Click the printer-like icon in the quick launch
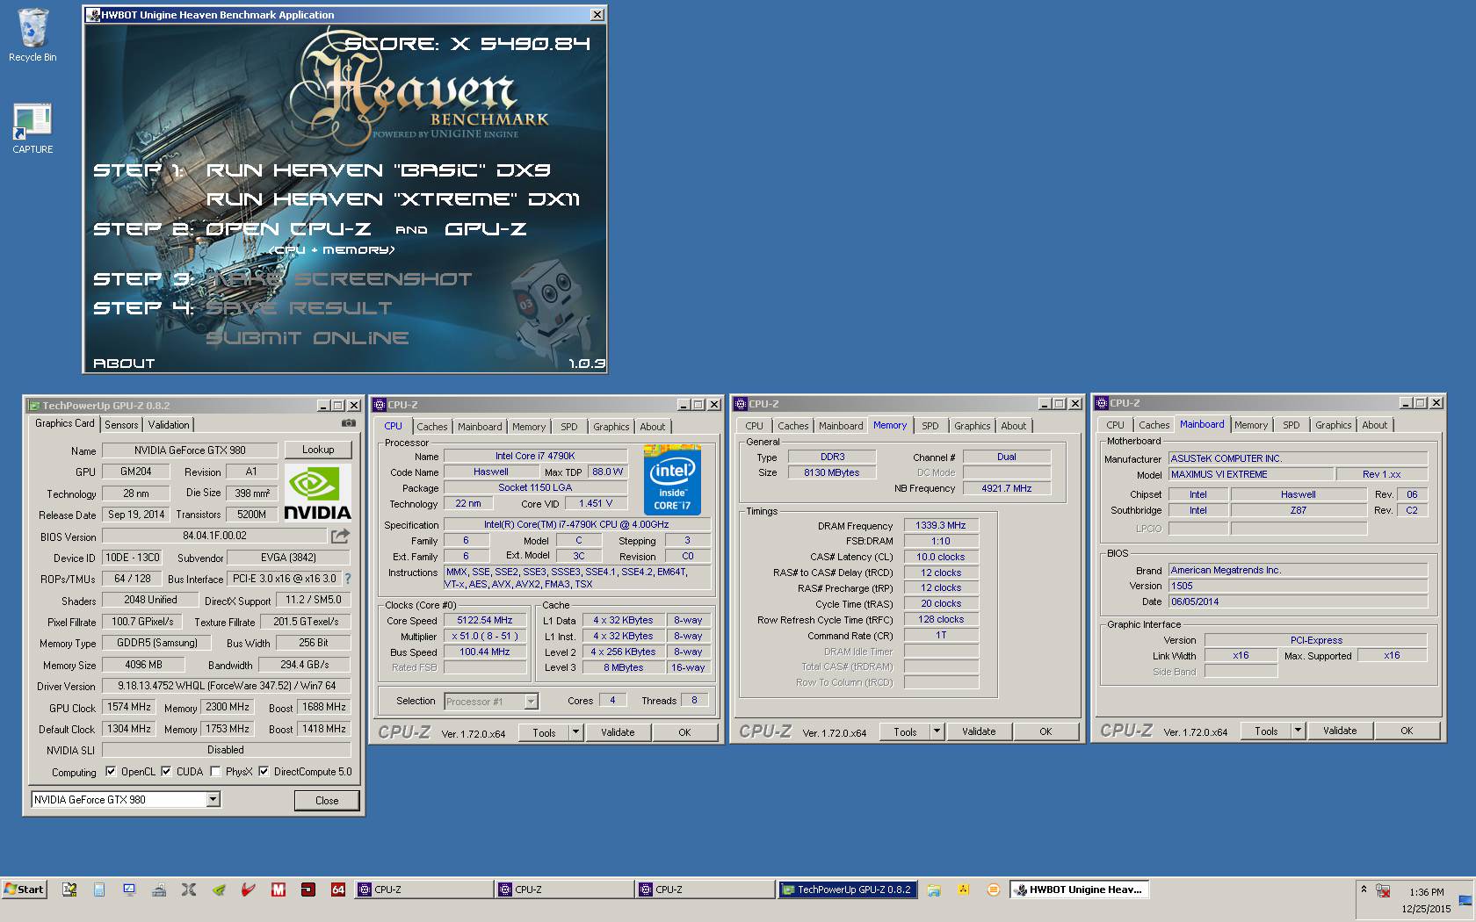 (159, 890)
